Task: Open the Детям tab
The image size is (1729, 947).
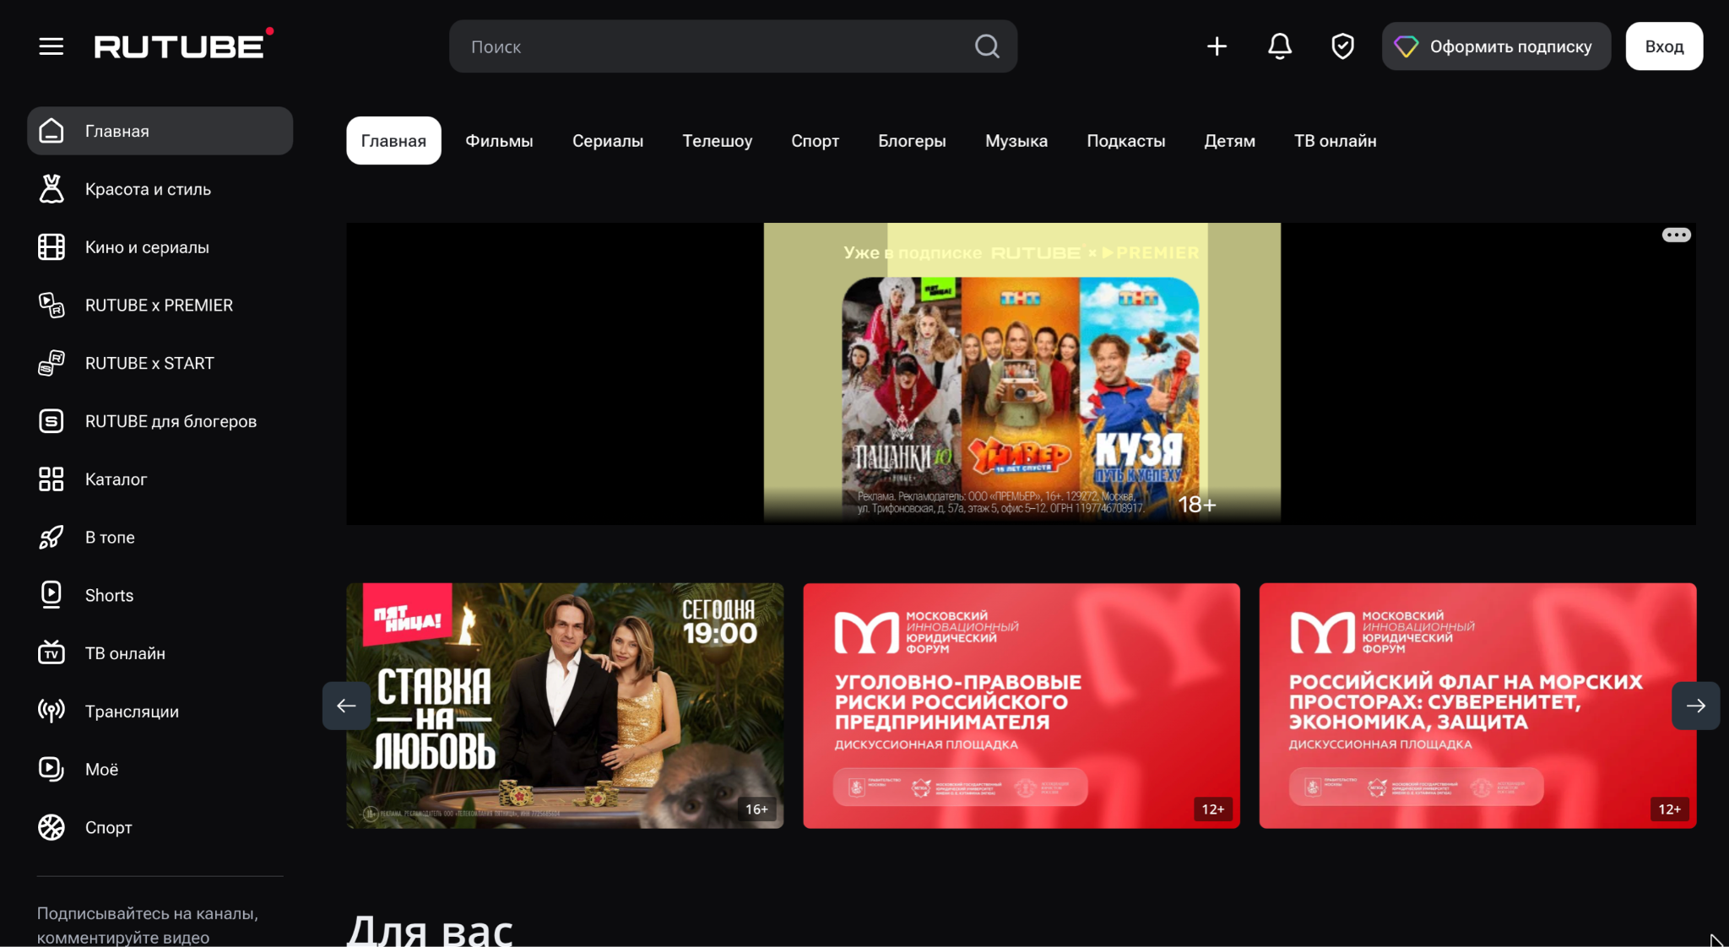Action: pyautogui.click(x=1229, y=141)
